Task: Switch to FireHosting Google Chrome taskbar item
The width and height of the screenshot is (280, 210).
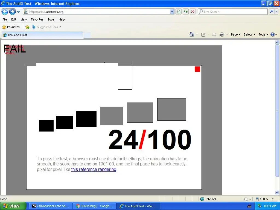Action: (x=94, y=206)
